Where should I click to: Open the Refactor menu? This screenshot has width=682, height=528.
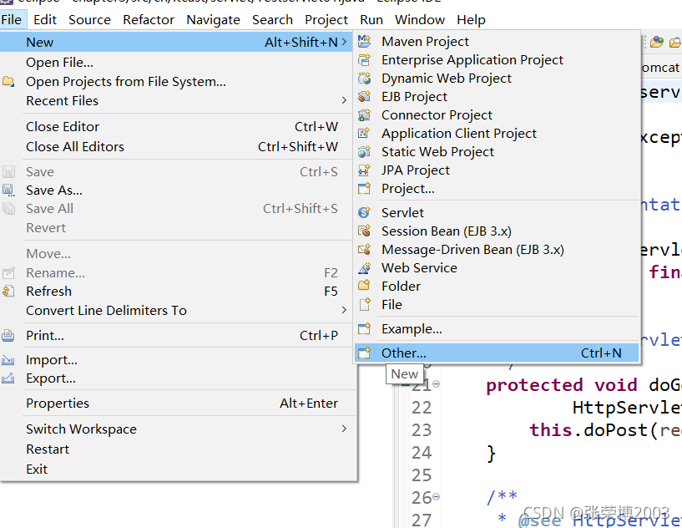[149, 19]
